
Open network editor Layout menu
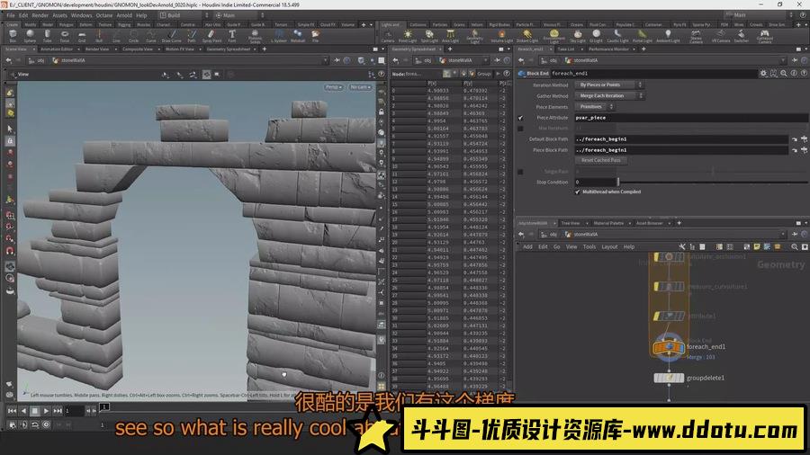tap(609, 246)
